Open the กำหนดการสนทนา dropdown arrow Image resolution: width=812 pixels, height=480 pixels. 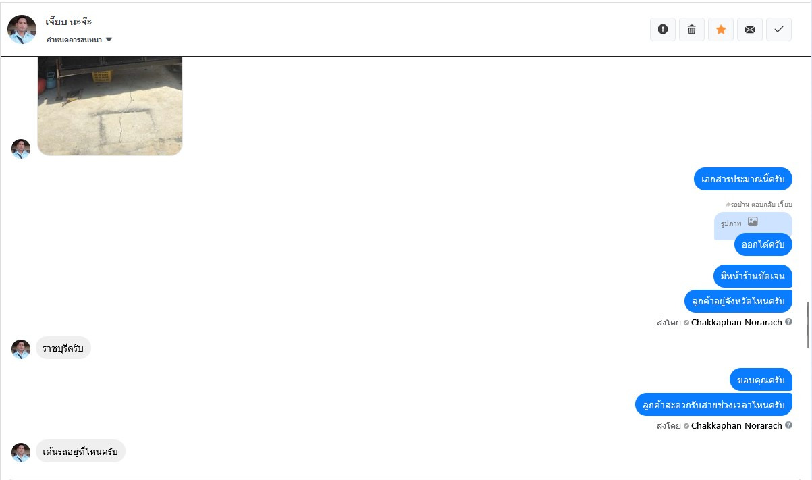[x=109, y=40]
